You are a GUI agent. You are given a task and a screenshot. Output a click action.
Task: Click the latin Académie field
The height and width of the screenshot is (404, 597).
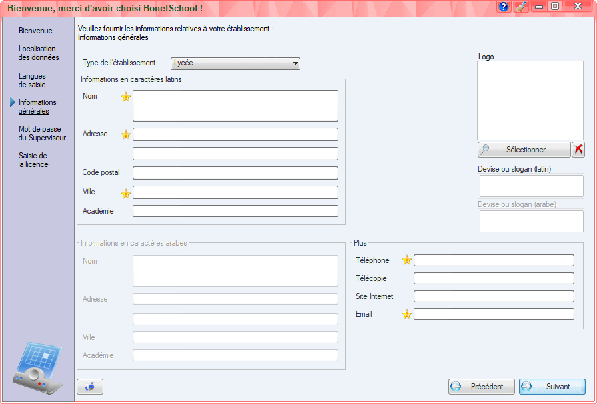tap(235, 211)
